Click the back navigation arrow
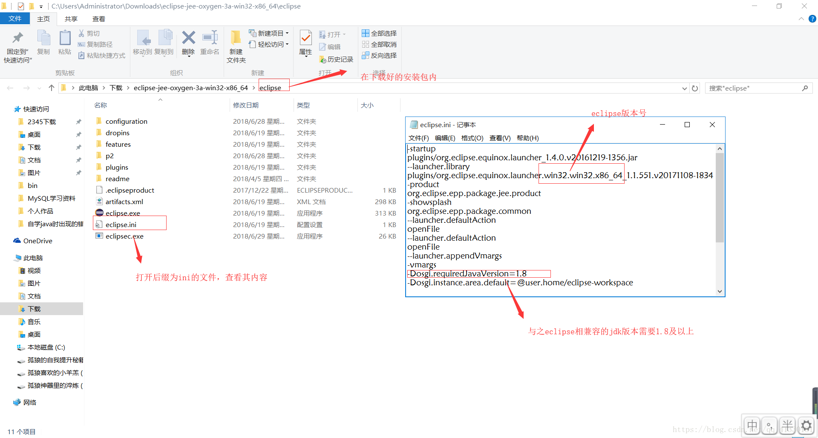This screenshot has width=818, height=438. point(10,88)
